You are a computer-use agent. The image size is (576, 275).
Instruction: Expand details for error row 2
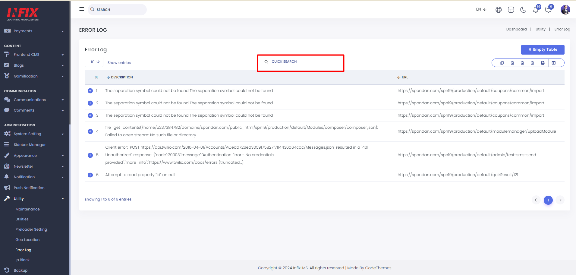(90, 103)
